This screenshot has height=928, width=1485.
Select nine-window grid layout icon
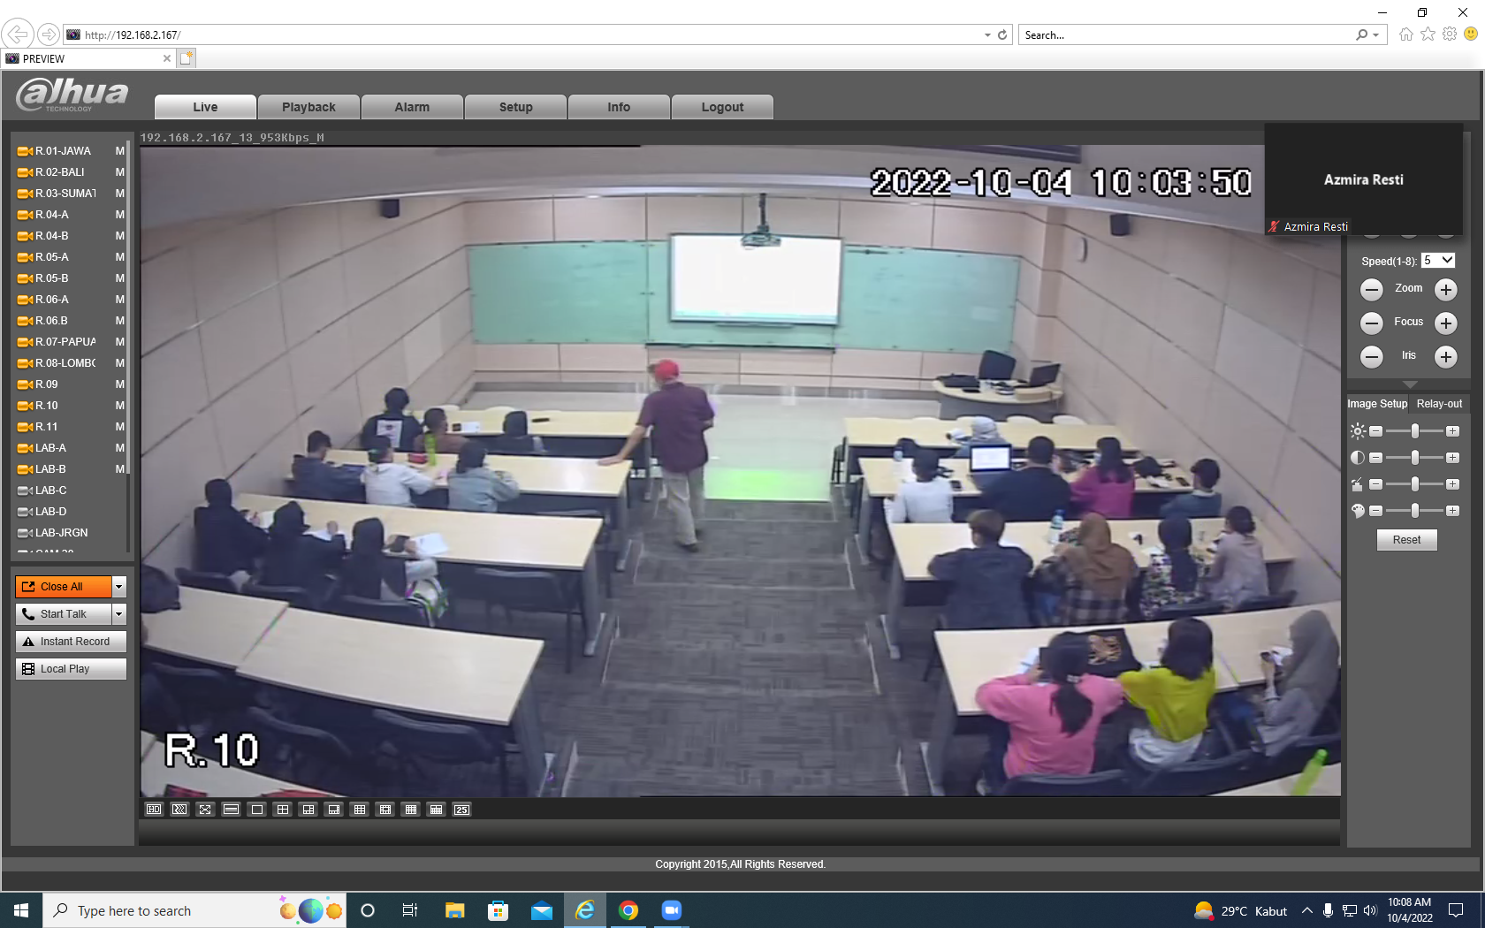(359, 810)
